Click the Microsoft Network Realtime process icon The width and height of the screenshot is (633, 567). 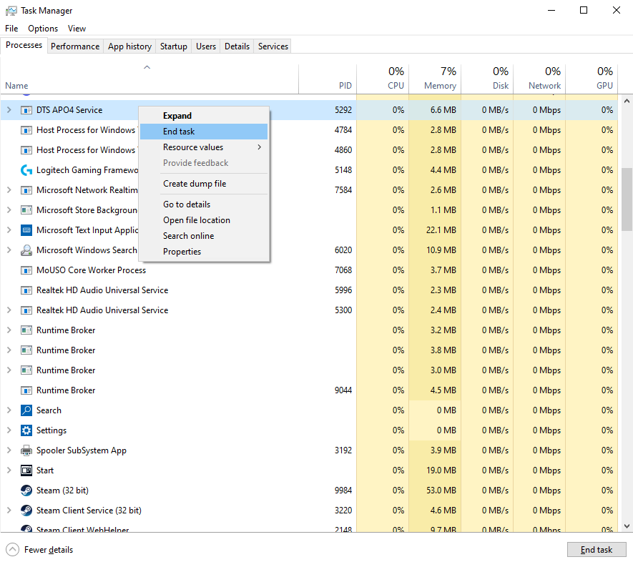pos(26,190)
